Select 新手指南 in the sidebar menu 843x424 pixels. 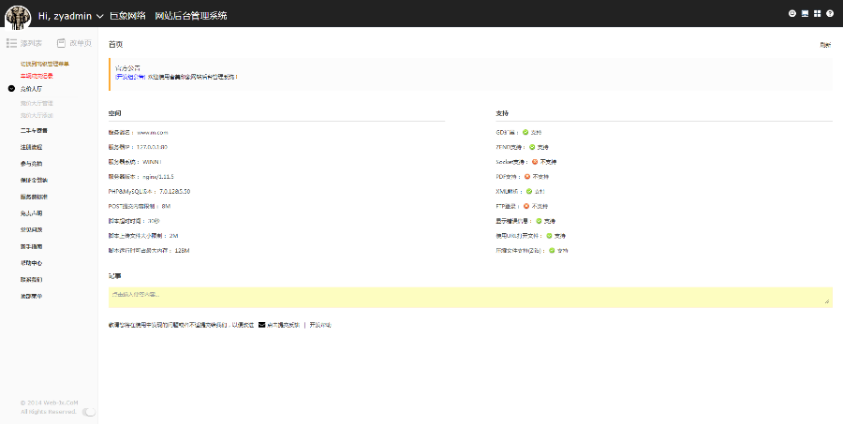(x=31, y=247)
